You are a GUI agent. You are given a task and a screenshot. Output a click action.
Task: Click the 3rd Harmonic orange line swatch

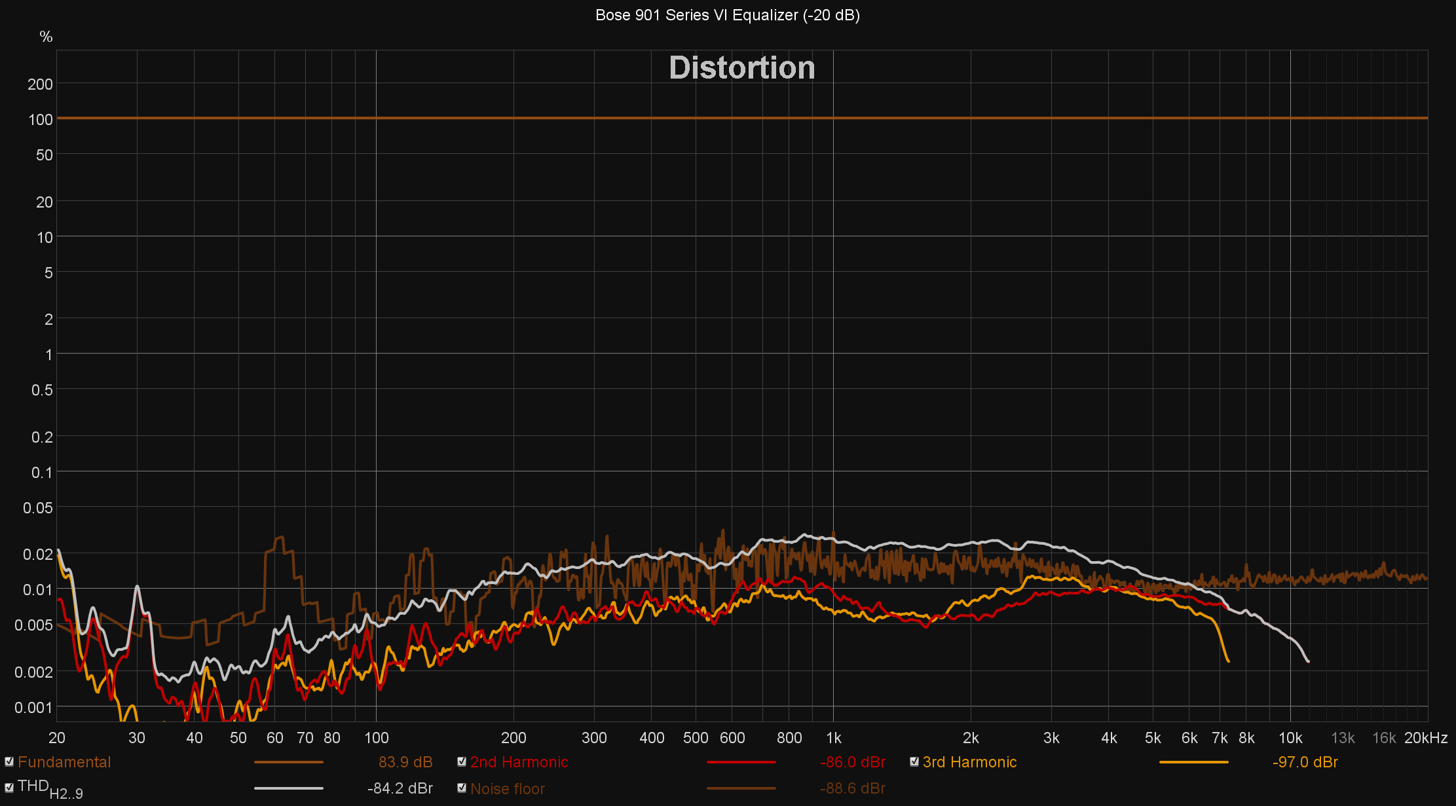point(1194,762)
